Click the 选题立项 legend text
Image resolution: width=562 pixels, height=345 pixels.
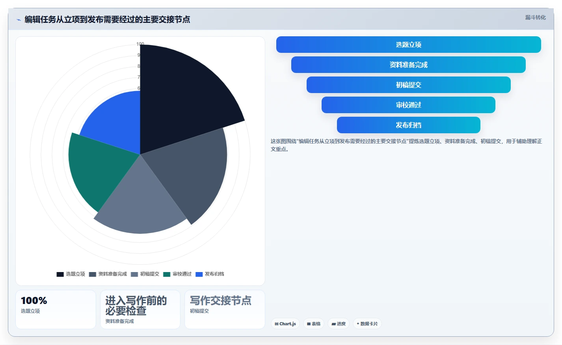75,274
